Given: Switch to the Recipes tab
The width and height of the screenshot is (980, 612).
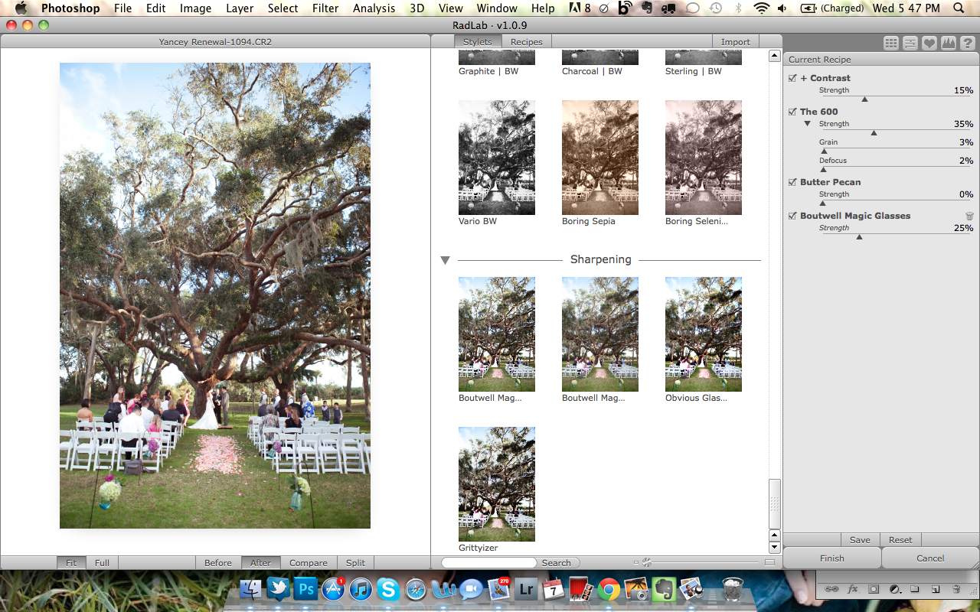Looking at the screenshot, I should pos(527,42).
